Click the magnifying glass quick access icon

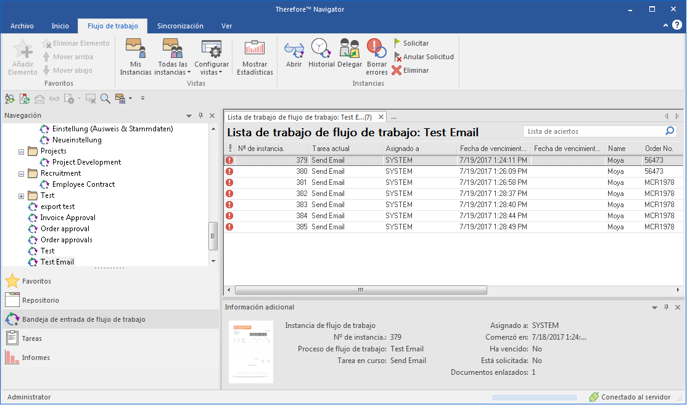(105, 99)
